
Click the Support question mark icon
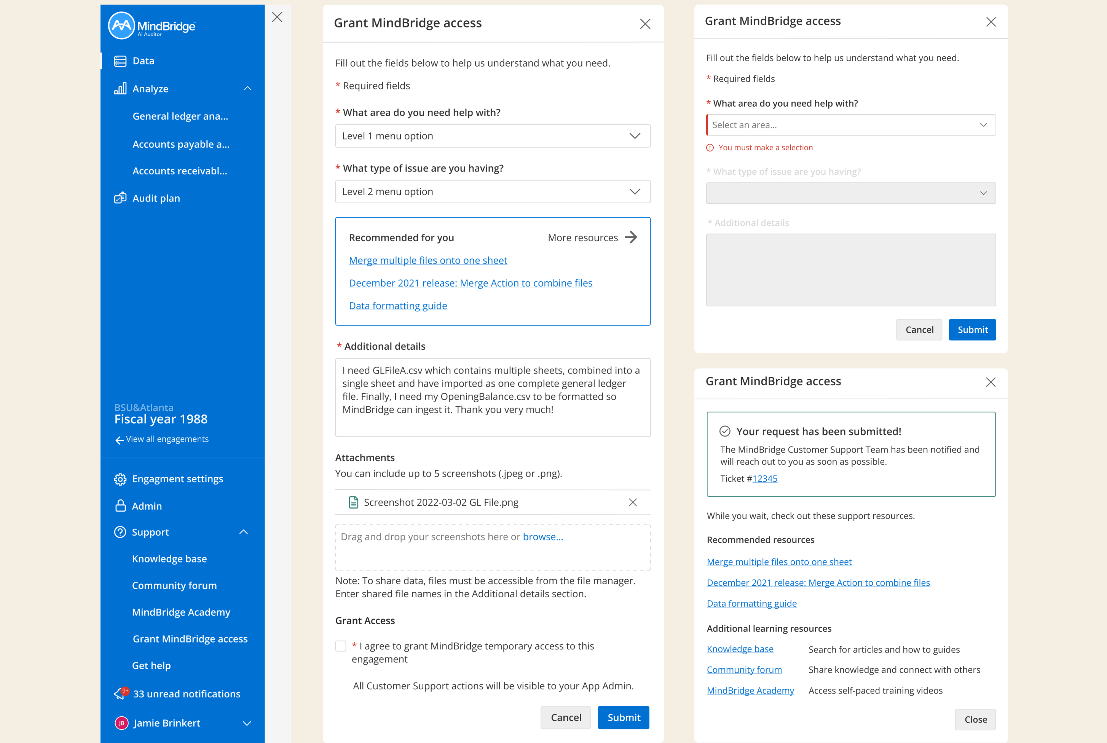(120, 532)
